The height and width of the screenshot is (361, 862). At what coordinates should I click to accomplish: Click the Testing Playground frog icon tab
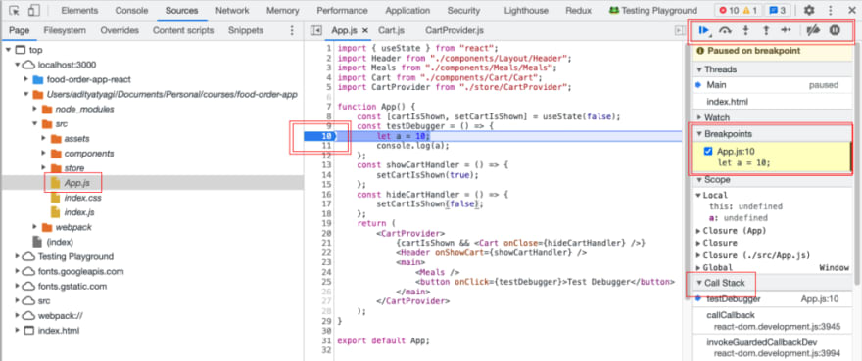coord(653,10)
